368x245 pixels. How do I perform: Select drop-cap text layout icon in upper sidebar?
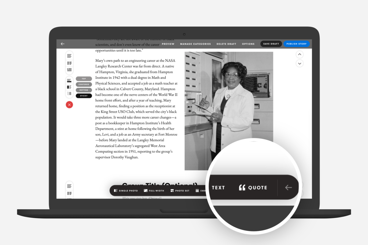[x=69, y=70]
